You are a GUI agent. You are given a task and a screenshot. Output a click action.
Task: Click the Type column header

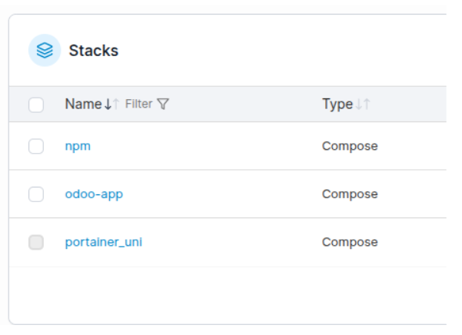coord(337,104)
